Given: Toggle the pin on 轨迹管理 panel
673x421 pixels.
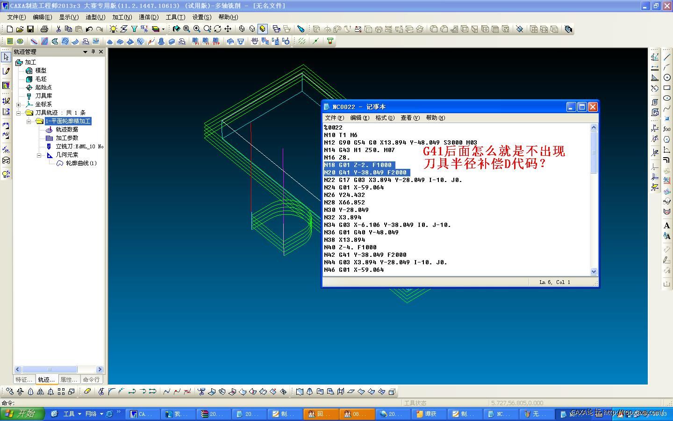Looking at the screenshot, I should [93, 52].
